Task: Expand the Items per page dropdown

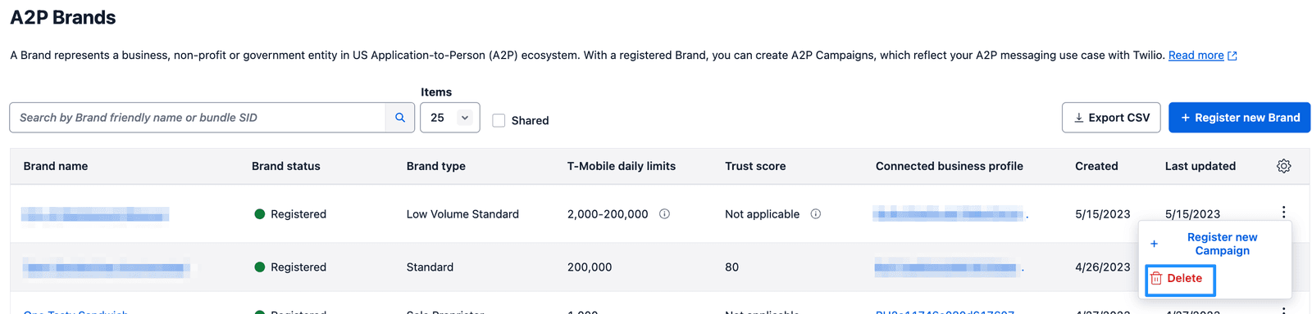Action: (x=450, y=118)
